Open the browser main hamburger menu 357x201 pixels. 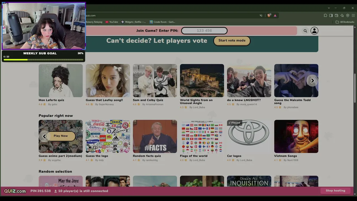coord(353,16)
